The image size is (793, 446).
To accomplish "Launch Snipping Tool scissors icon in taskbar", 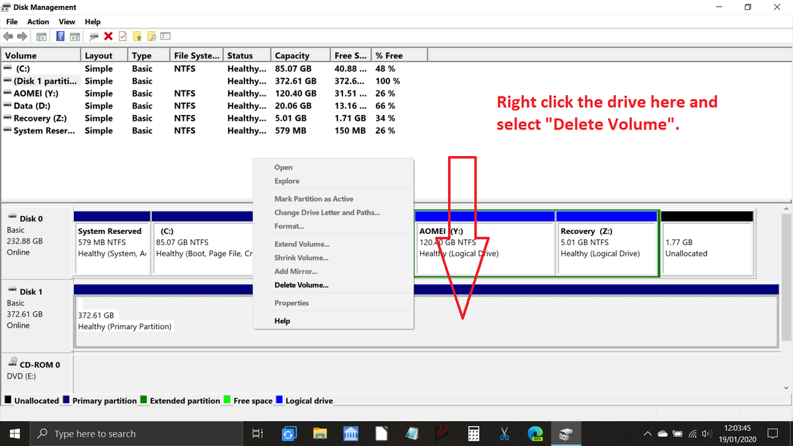I will [504, 434].
